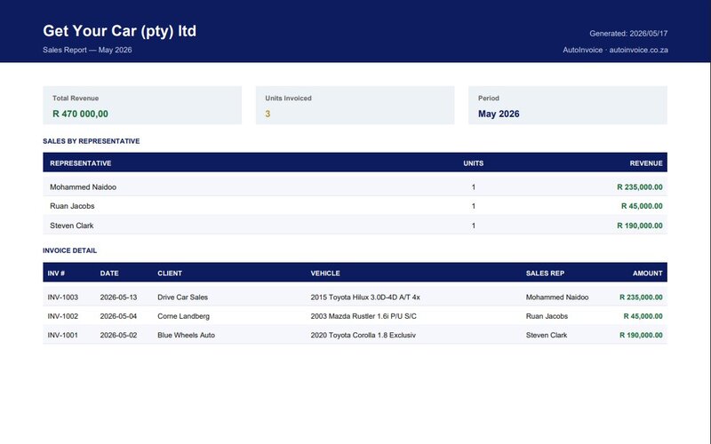This screenshot has height=444, width=711.
Task: Select client Corne Landberg
Action: [x=184, y=316]
